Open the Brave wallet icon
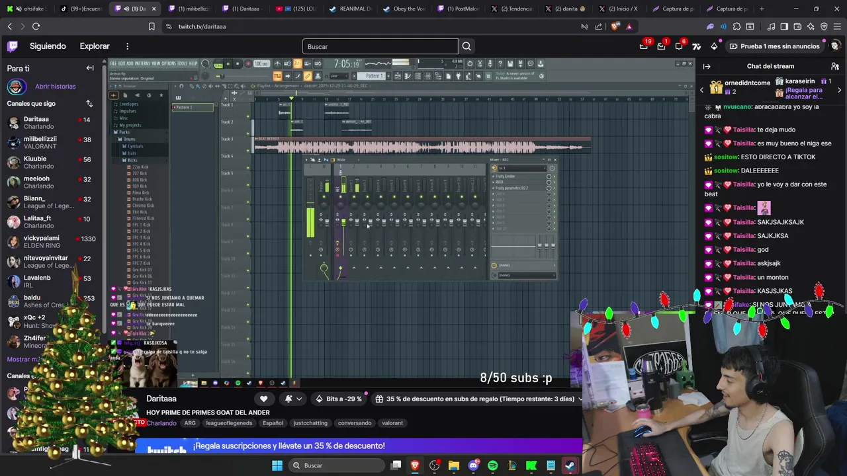The image size is (847, 476). click(x=797, y=26)
